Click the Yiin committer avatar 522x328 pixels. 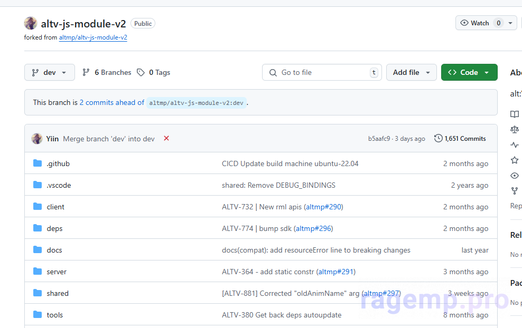37,139
